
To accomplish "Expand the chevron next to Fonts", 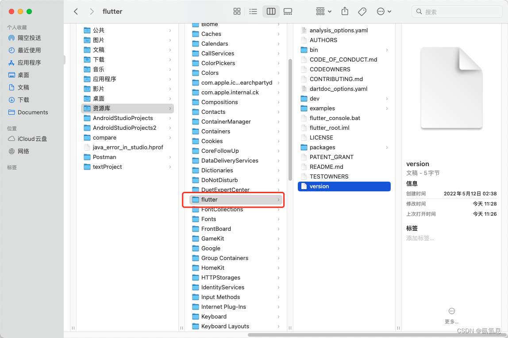I will pos(279,219).
